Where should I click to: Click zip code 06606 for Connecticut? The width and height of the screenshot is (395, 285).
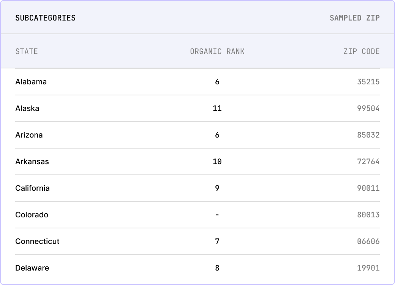coord(368,241)
